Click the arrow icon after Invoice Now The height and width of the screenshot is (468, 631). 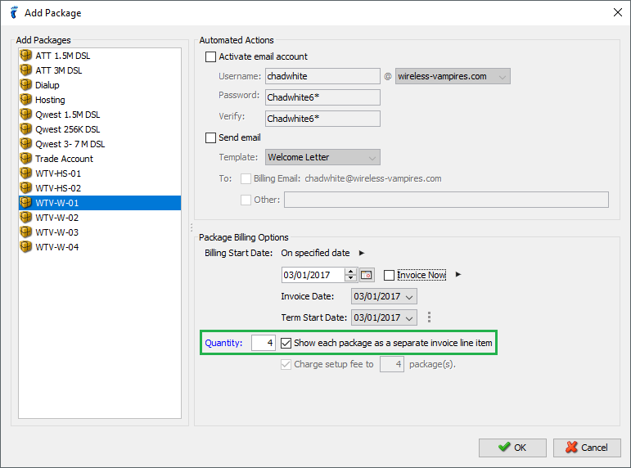[x=458, y=274]
